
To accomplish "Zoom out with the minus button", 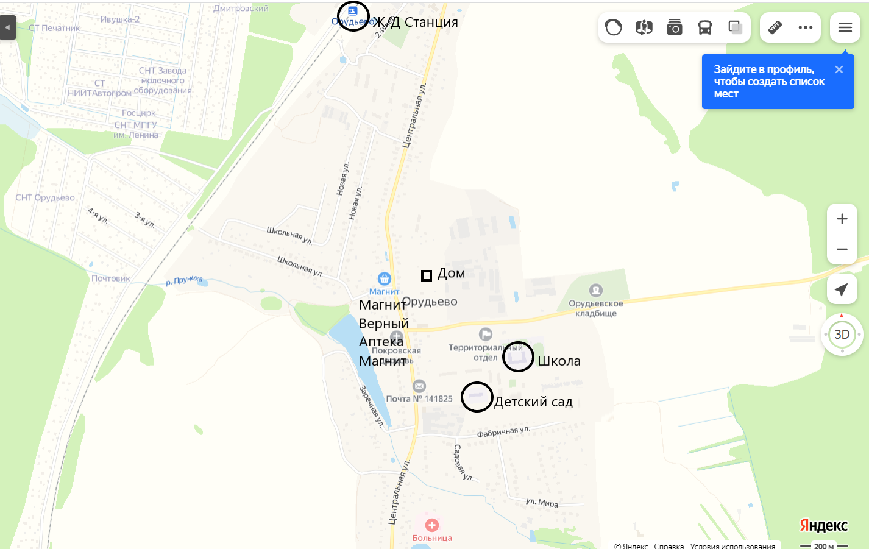I will coord(842,249).
